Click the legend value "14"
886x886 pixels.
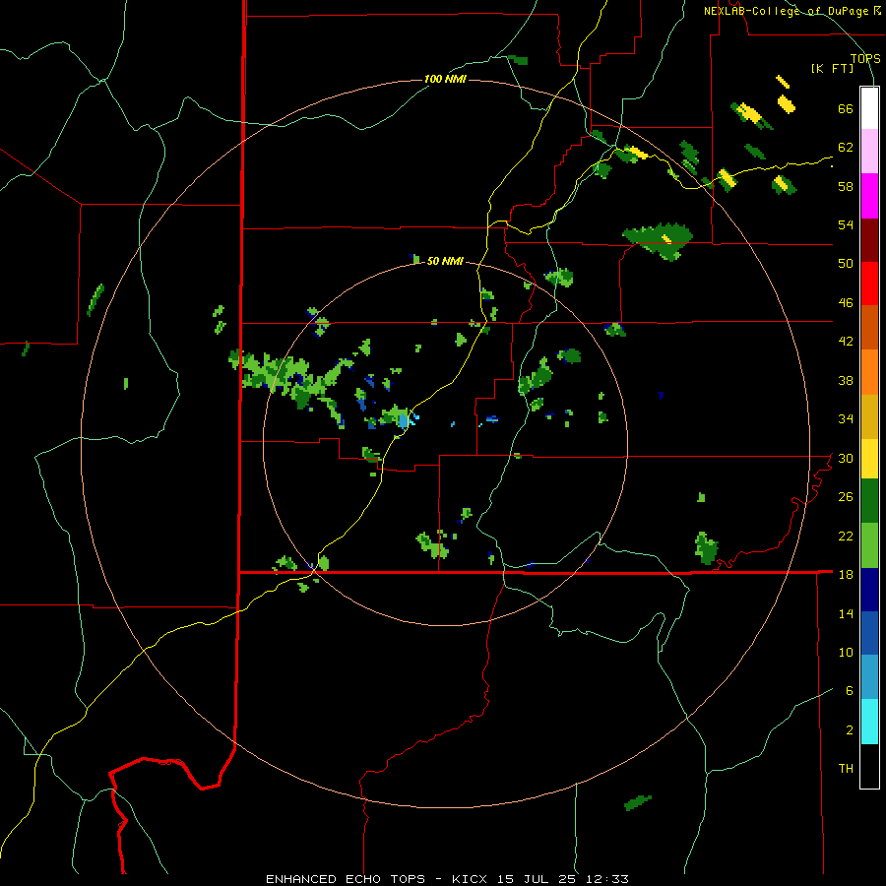846,613
